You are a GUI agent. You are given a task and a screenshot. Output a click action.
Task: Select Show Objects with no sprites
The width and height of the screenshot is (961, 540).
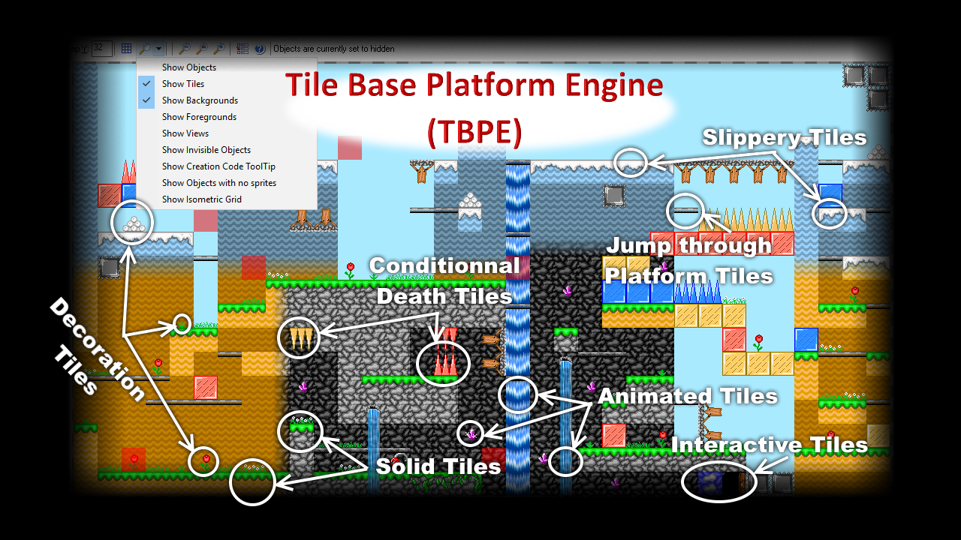[x=227, y=183]
